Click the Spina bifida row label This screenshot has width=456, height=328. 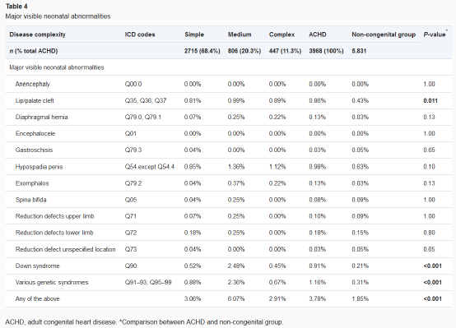click(x=30, y=200)
